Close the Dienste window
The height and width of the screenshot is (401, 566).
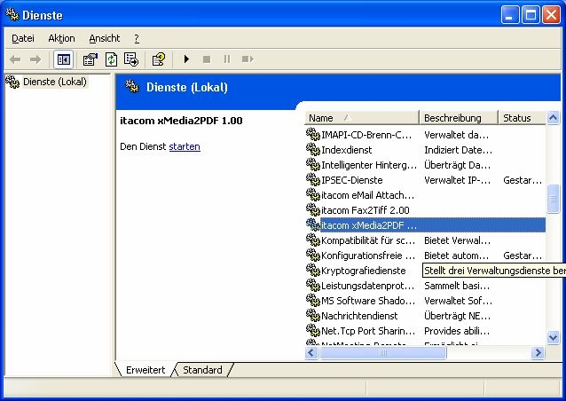coord(552,15)
